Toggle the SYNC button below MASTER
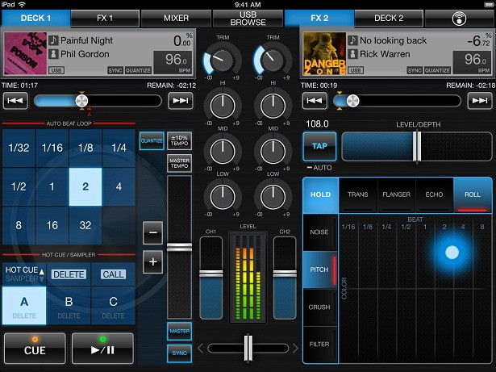 point(179,353)
